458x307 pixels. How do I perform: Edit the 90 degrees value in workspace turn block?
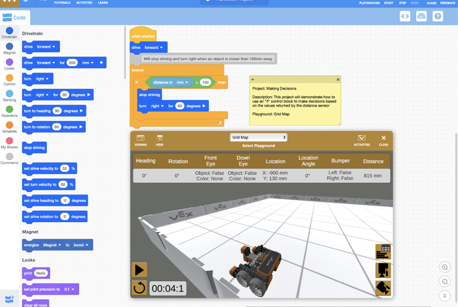click(x=180, y=106)
